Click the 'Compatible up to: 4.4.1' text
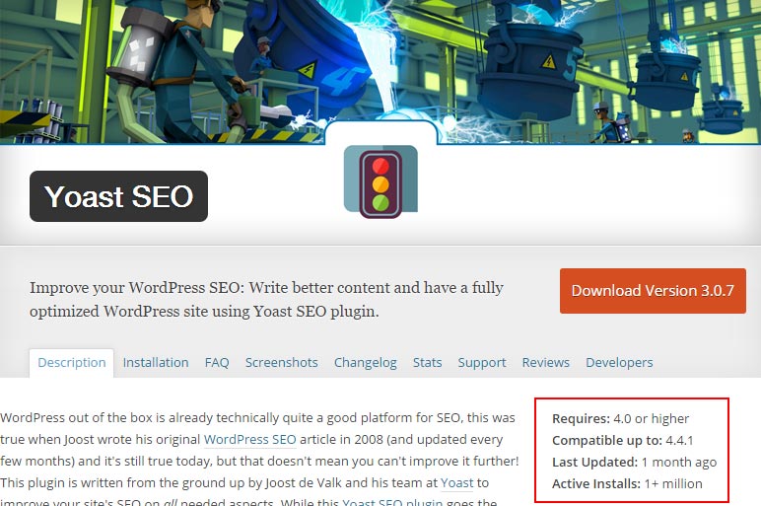761x506 pixels. 623,441
